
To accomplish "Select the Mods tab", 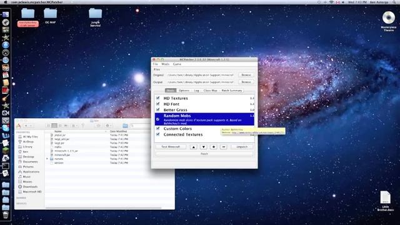I will point(171,91).
